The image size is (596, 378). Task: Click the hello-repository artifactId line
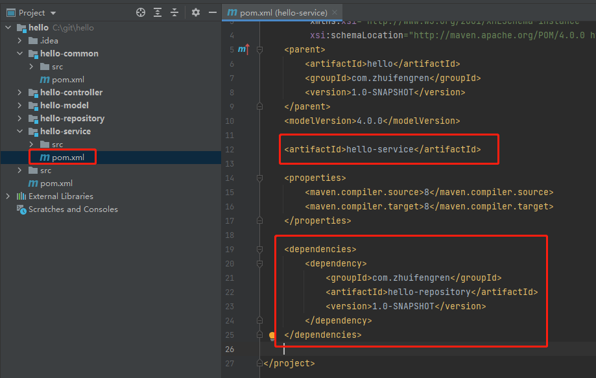click(432, 292)
